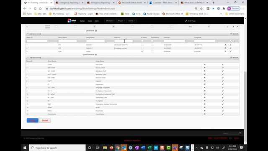Toggle Destination for Scene location
This screenshot has width=268, height=151.
(x=152, y=51)
